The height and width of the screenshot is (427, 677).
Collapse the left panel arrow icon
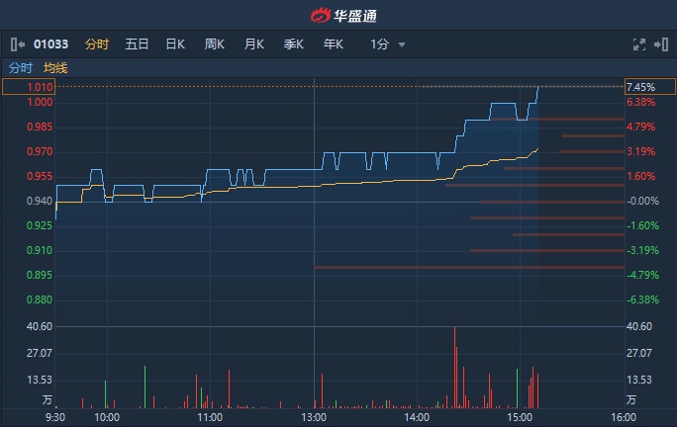pos(17,44)
